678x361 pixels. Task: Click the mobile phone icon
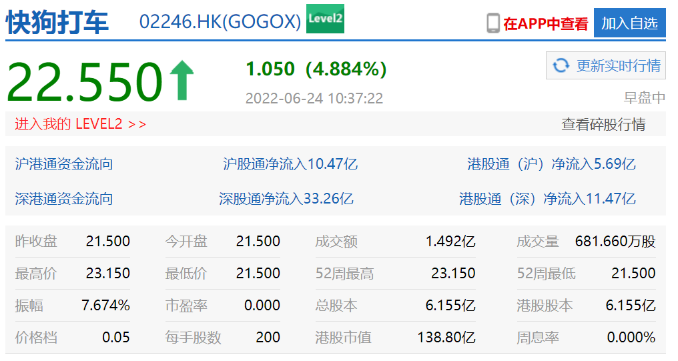[x=493, y=23]
